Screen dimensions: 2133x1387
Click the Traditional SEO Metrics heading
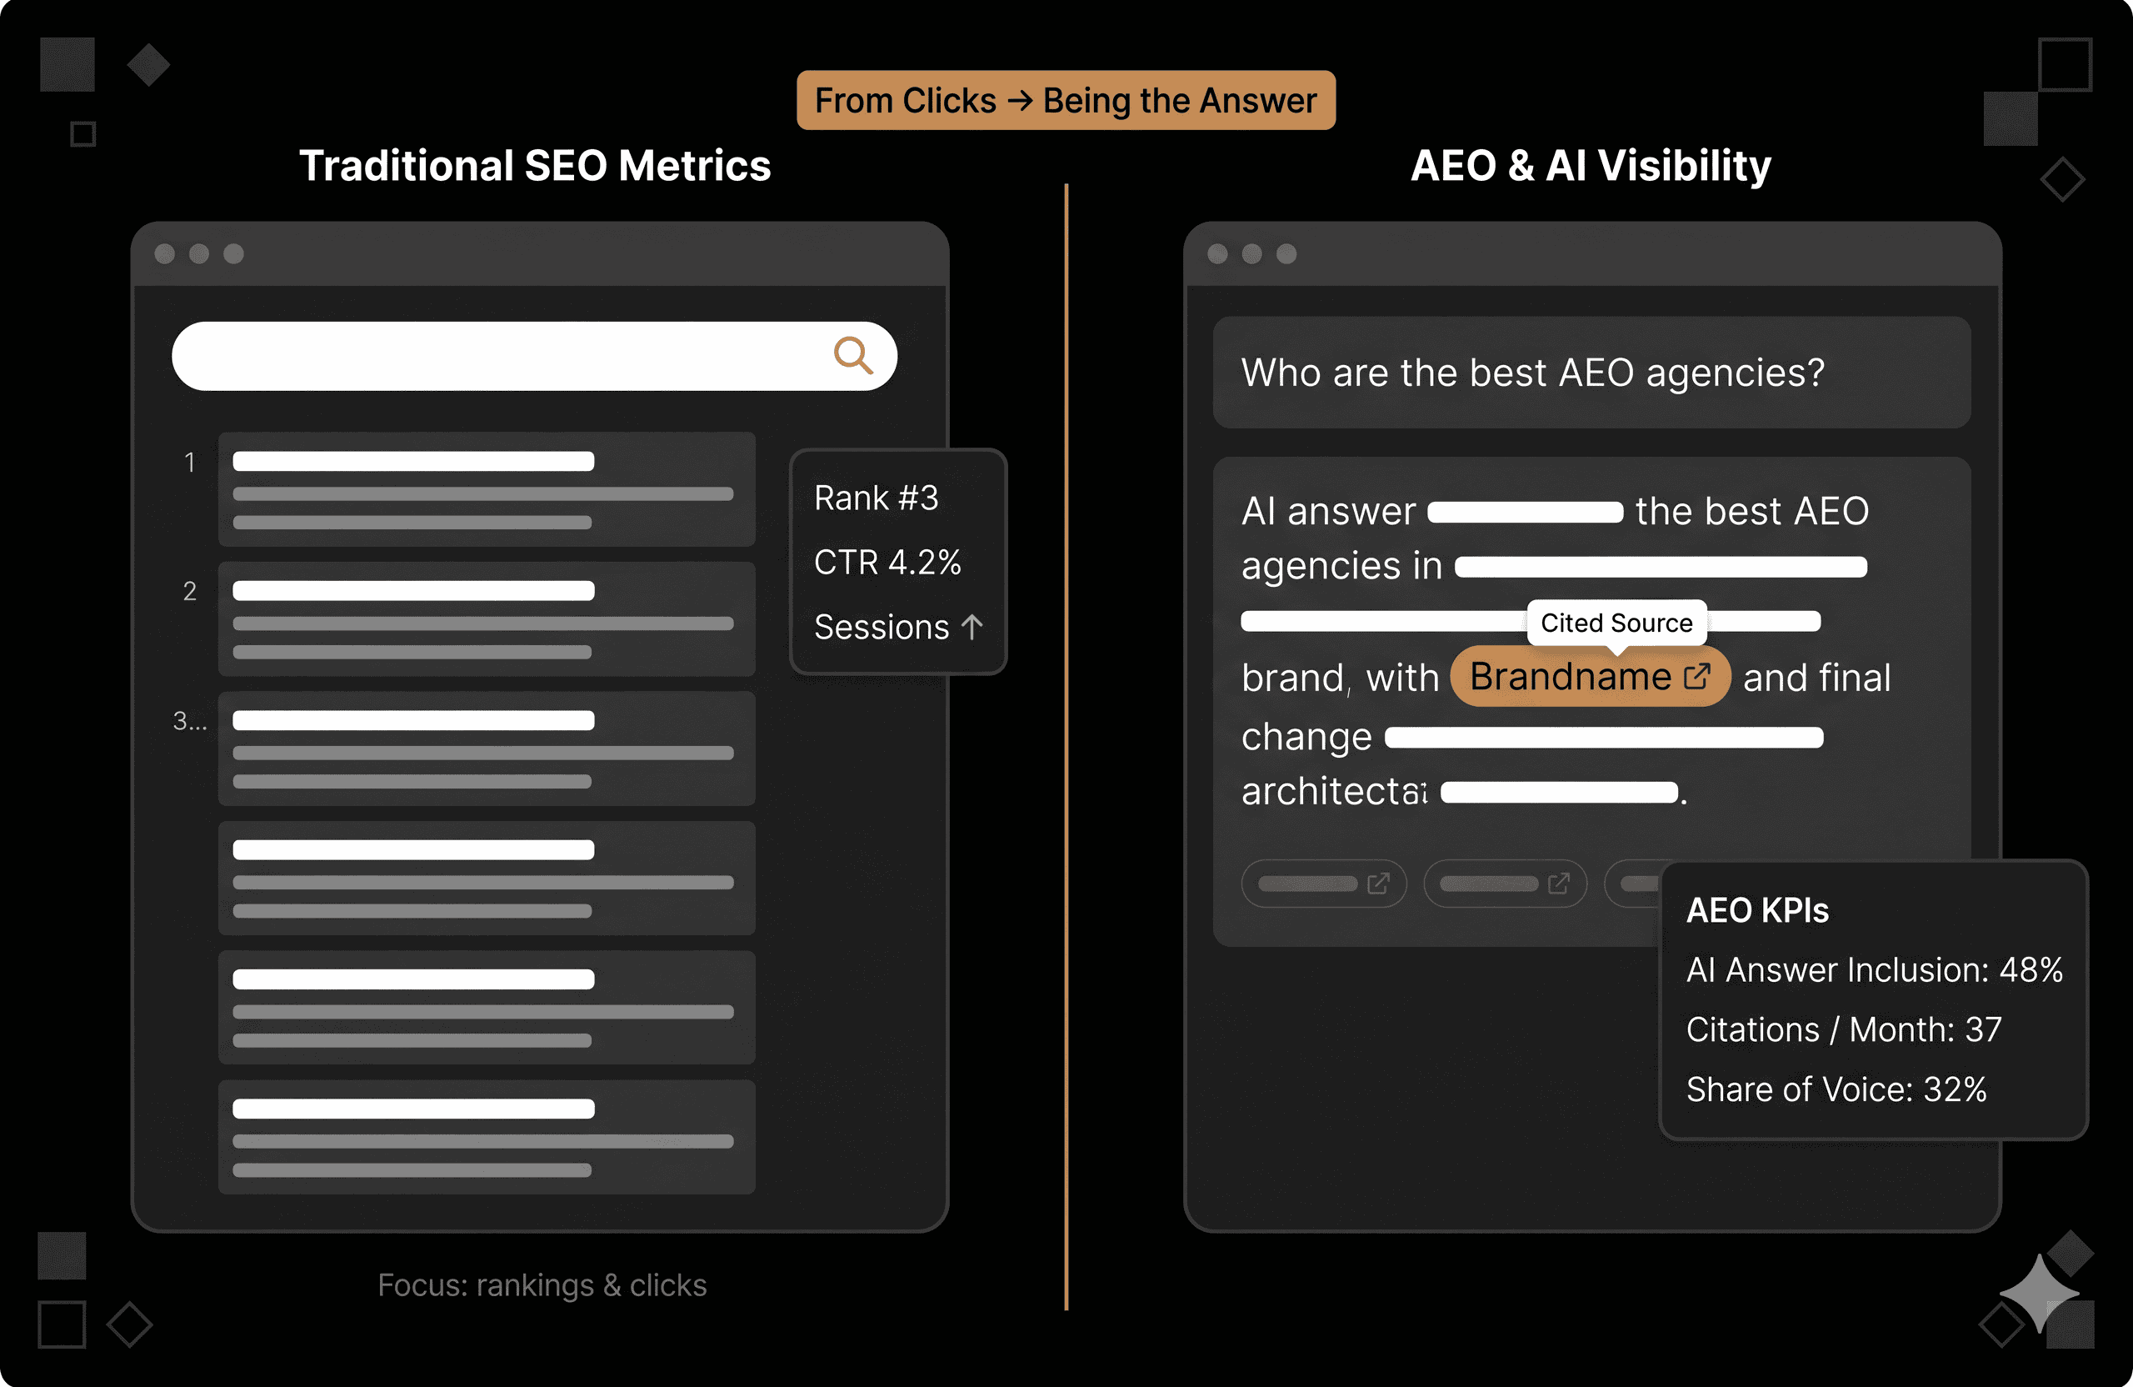(x=535, y=166)
